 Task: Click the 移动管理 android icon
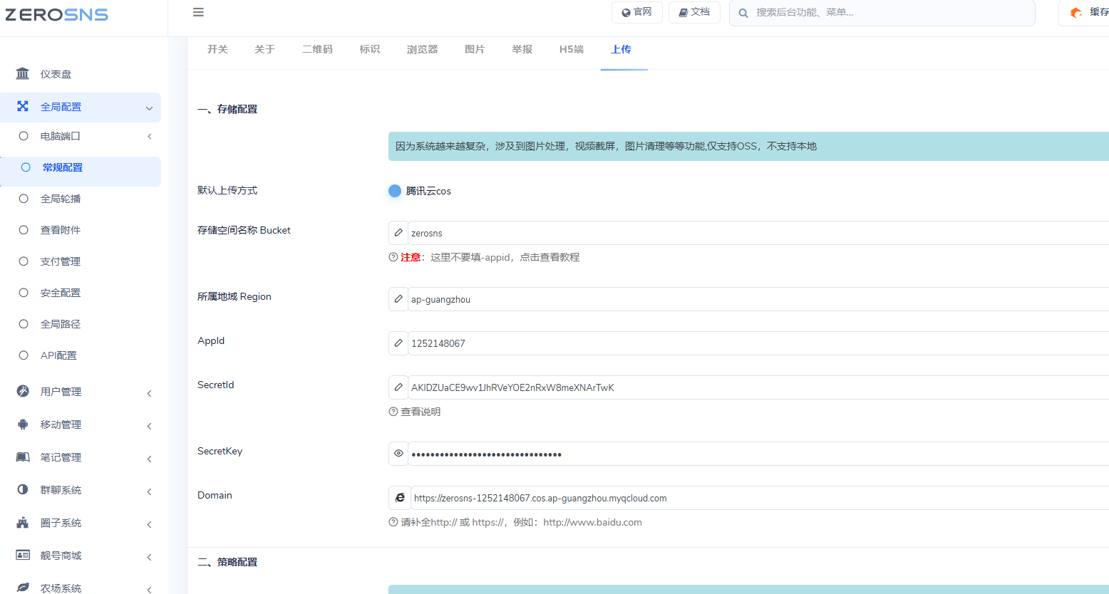23,424
